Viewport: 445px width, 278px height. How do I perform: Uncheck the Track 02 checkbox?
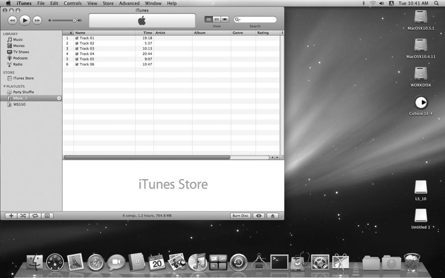(x=77, y=43)
